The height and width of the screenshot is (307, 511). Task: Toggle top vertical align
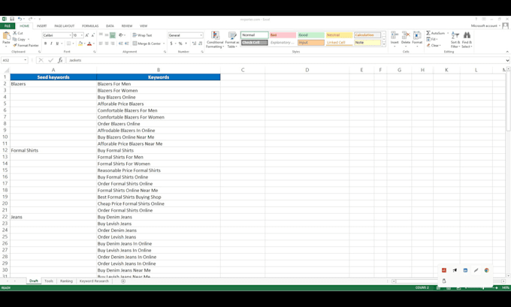(101, 35)
